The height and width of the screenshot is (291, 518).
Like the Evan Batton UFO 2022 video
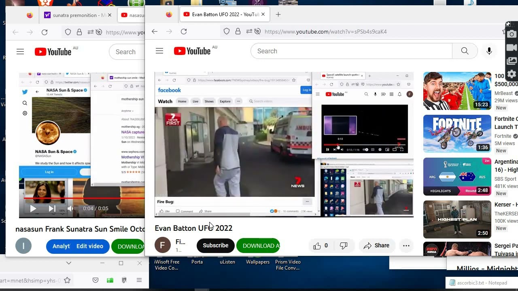coord(320,245)
